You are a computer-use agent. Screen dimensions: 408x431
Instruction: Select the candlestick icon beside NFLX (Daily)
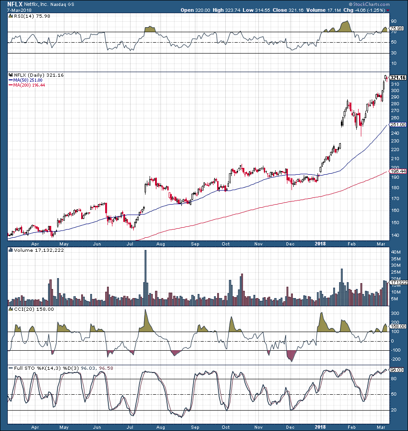pos(11,75)
